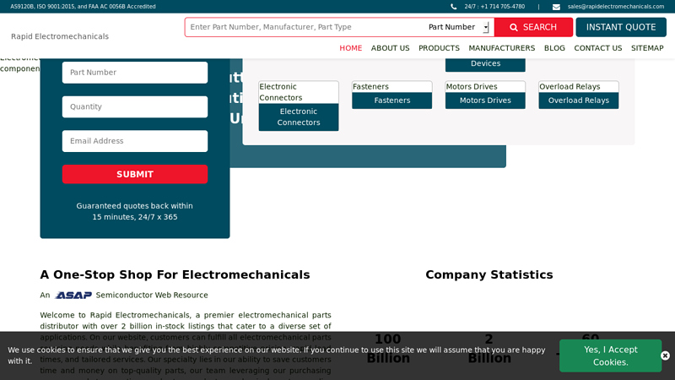Open the HOME menu item
Viewport: 675px width, 380px height.
[x=350, y=48]
